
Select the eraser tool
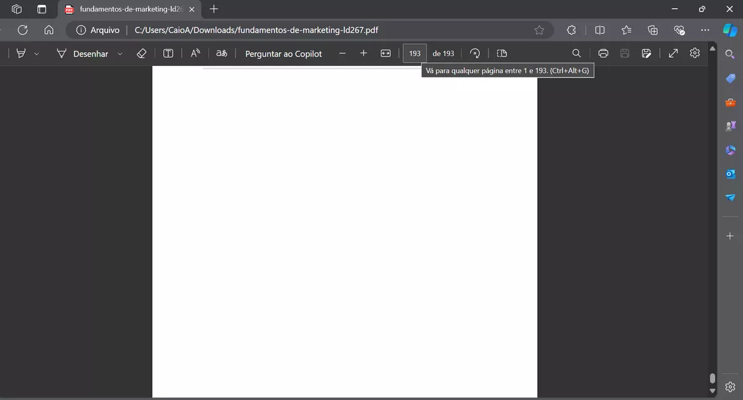point(141,53)
